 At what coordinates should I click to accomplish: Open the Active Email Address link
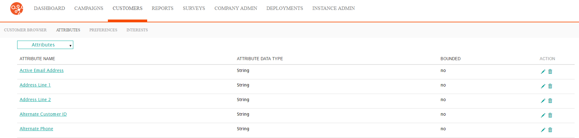point(41,70)
